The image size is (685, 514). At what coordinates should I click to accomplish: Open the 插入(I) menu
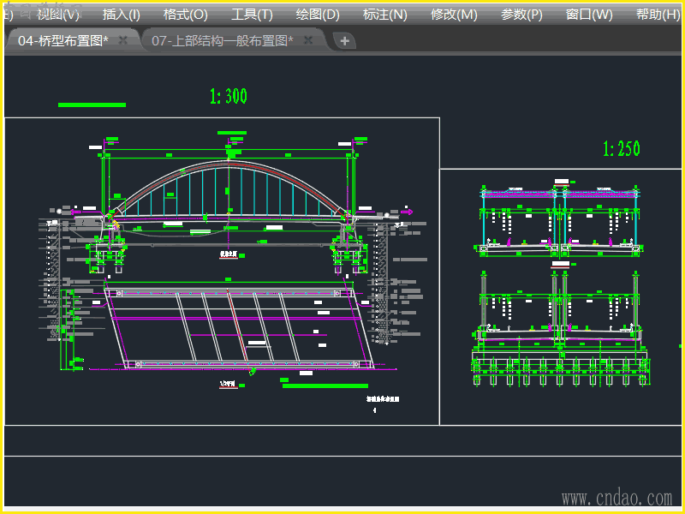[x=121, y=15]
